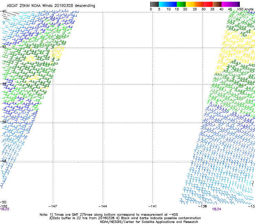255x224 pixels.
Task: Click the gray 0-5 knots legend segment
Action: pos(154,4)
